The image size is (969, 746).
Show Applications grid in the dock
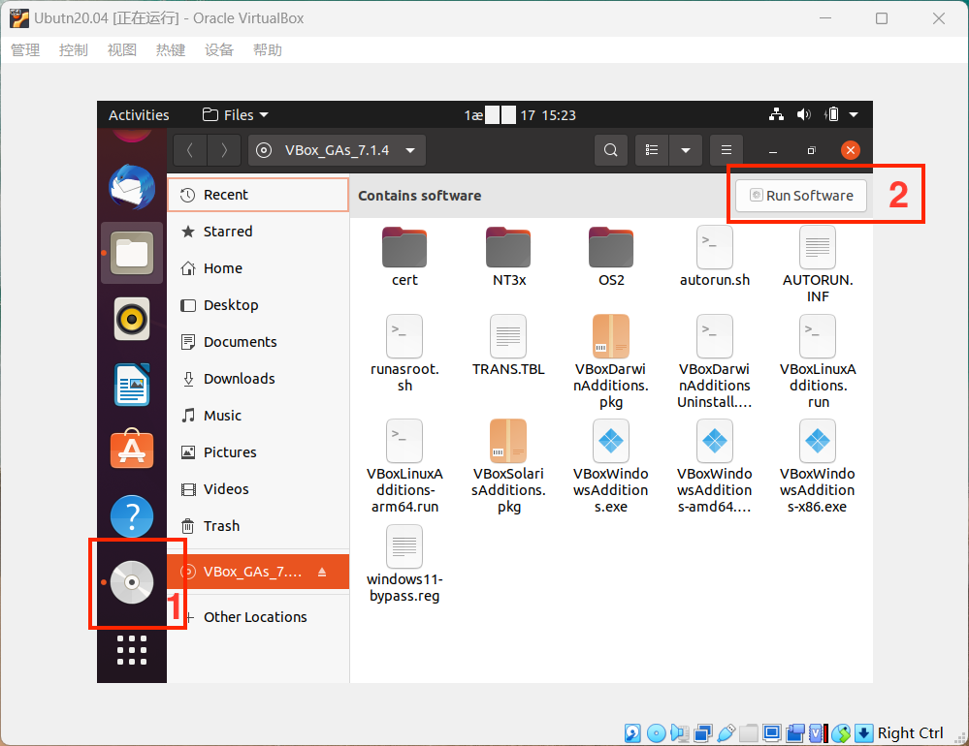pyautogui.click(x=132, y=650)
